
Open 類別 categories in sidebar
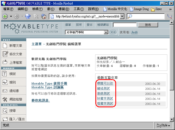[14, 82]
